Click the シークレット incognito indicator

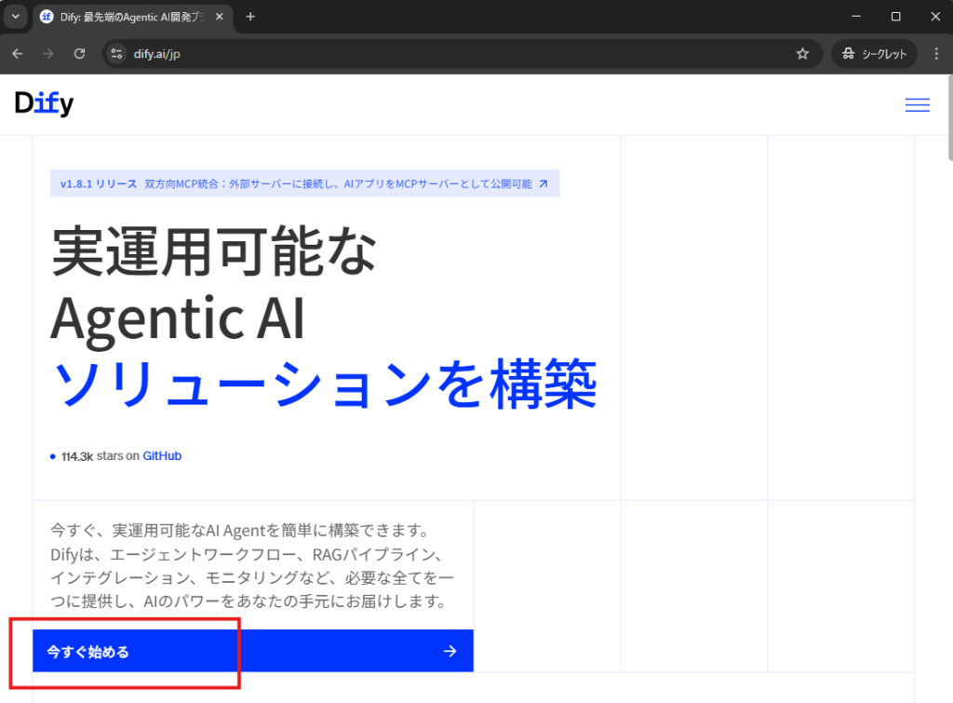pyautogui.click(x=874, y=53)
